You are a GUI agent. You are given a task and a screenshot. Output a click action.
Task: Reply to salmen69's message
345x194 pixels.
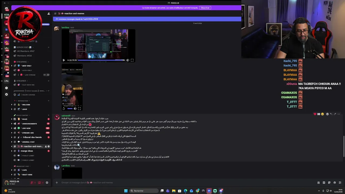[x=331, y=114]
